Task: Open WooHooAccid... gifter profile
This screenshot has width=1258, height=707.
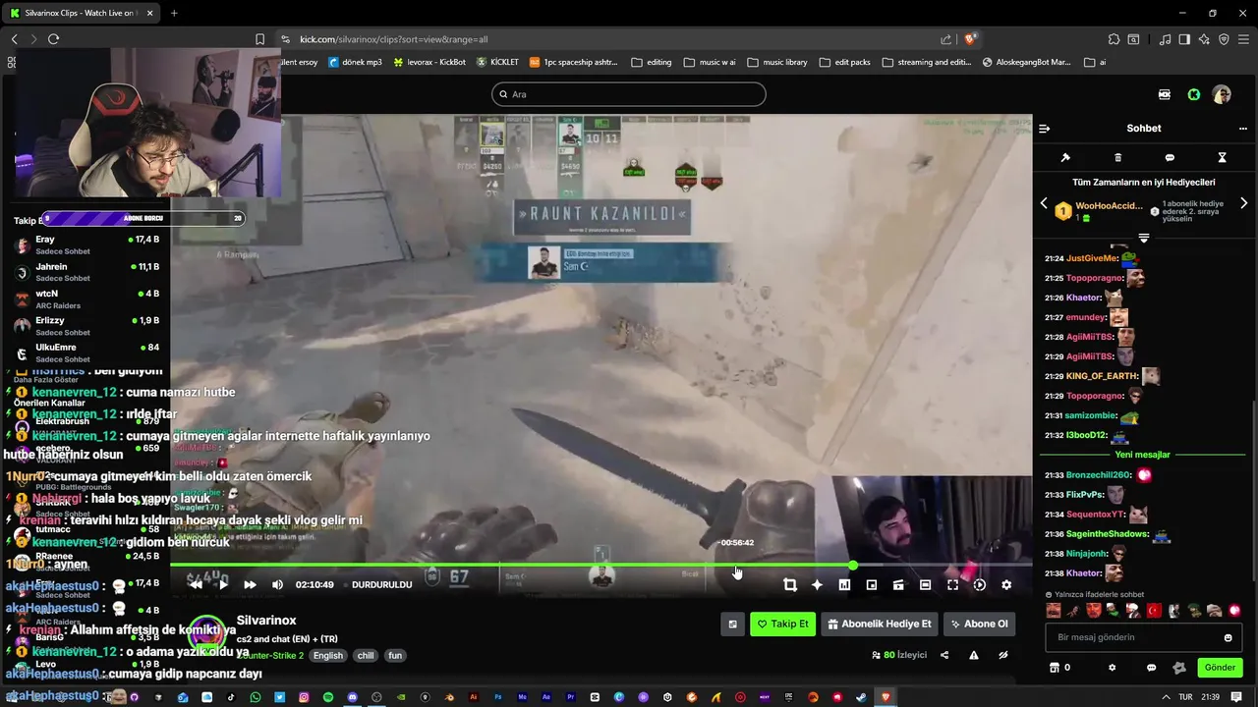Action: coord(1109,206)
